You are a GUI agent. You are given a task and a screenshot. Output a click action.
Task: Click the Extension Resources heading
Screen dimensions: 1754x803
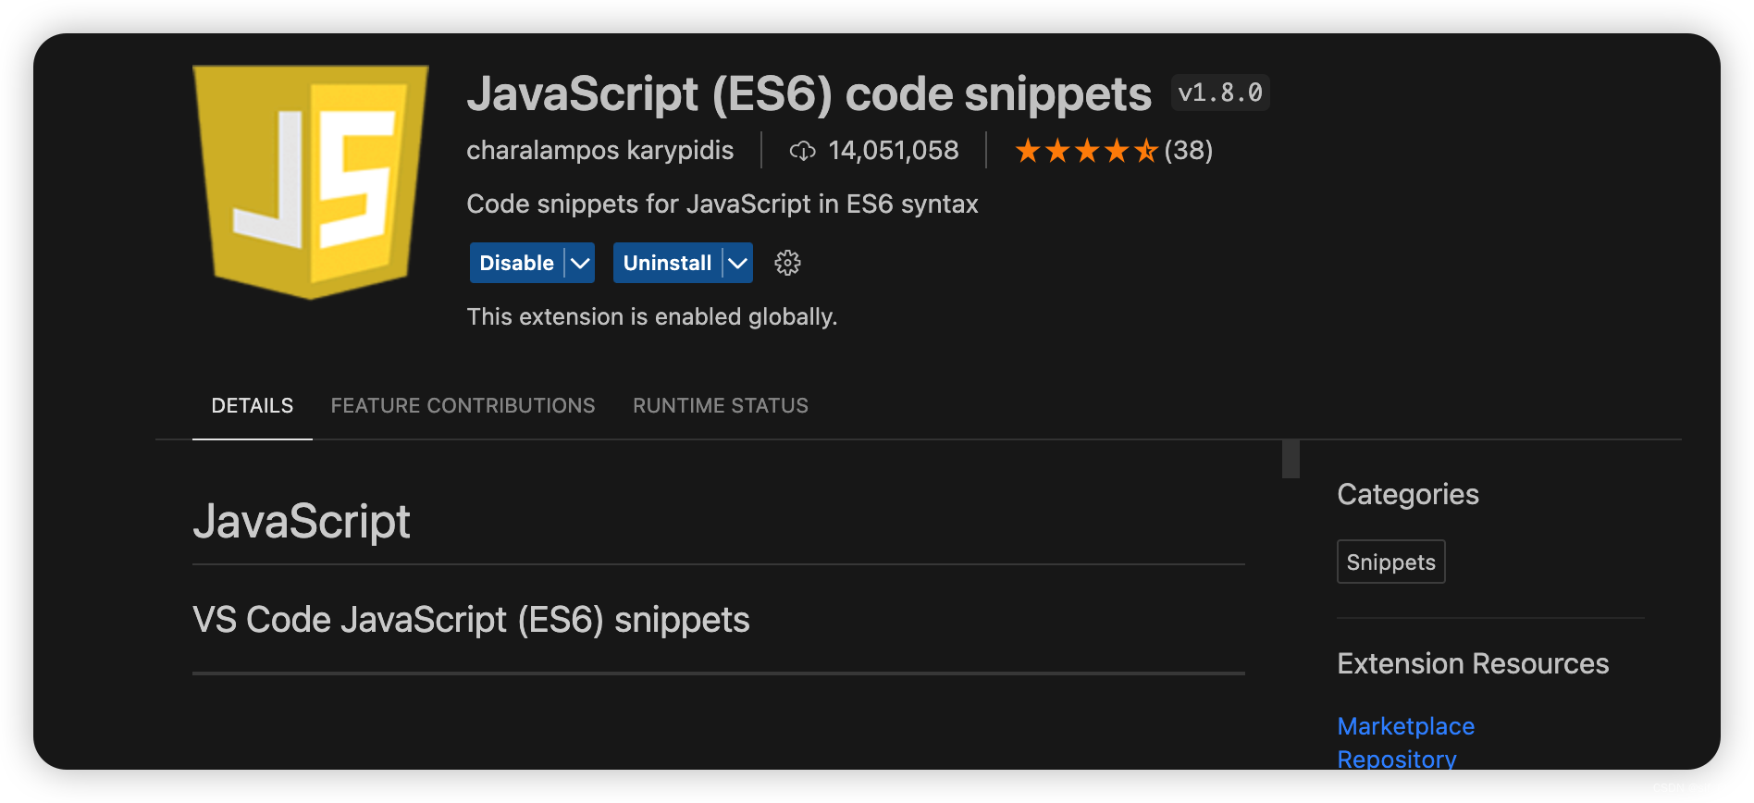(x=1473, y=663)
